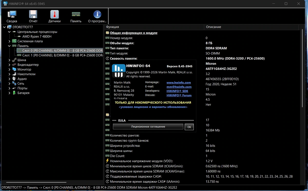Click the computer icon beside DTORETTO777
This screenshot has width=308, height=191.
[9, 27]
